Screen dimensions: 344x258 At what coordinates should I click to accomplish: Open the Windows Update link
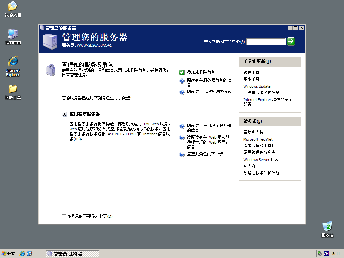[x=257, y=86]
